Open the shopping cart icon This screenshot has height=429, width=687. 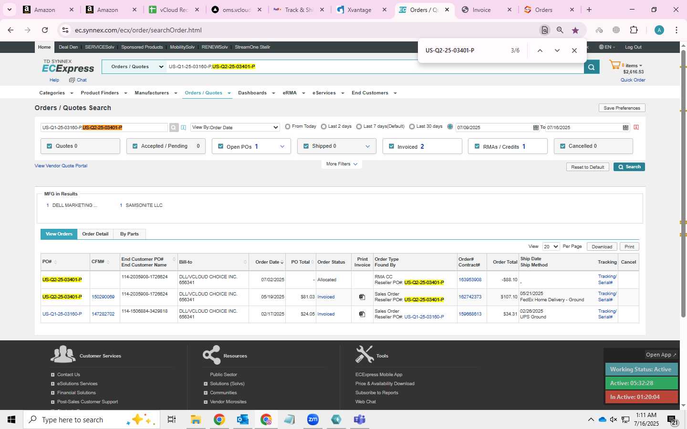point(614,65)
